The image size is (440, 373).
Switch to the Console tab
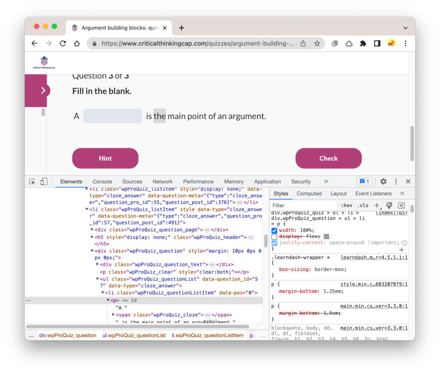point(102,182)
